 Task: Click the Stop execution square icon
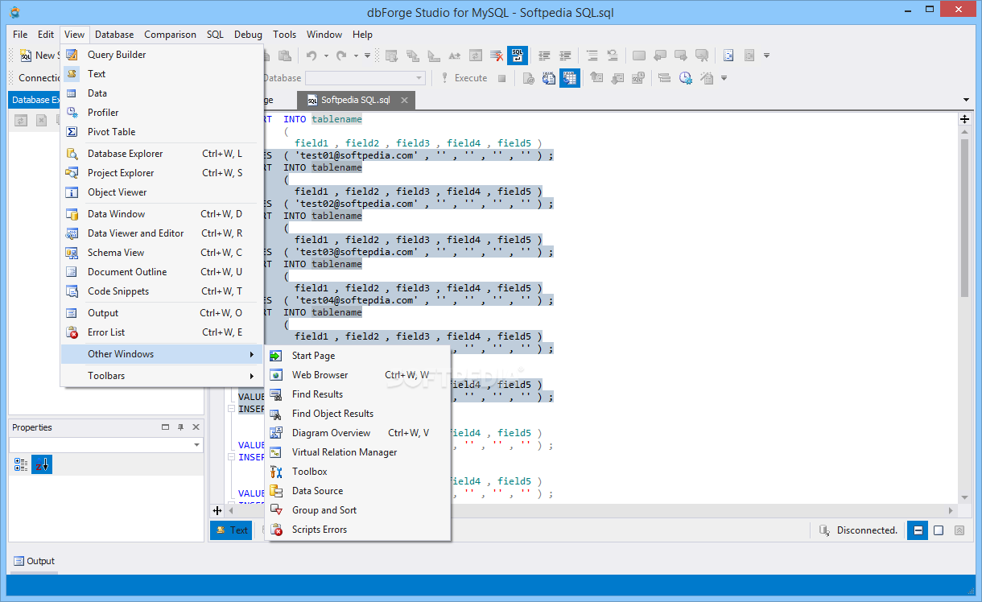click(501, 78)
